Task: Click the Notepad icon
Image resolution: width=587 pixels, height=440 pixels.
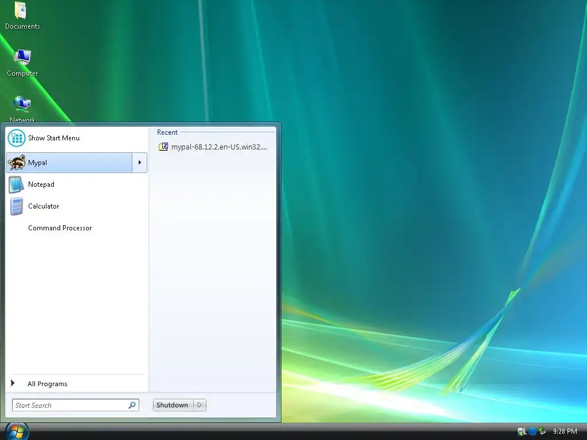Action: (17, 184)
